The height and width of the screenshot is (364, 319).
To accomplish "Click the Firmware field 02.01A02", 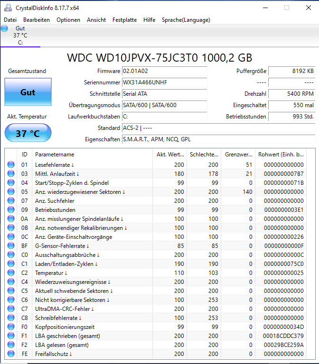I will [164, 71].
